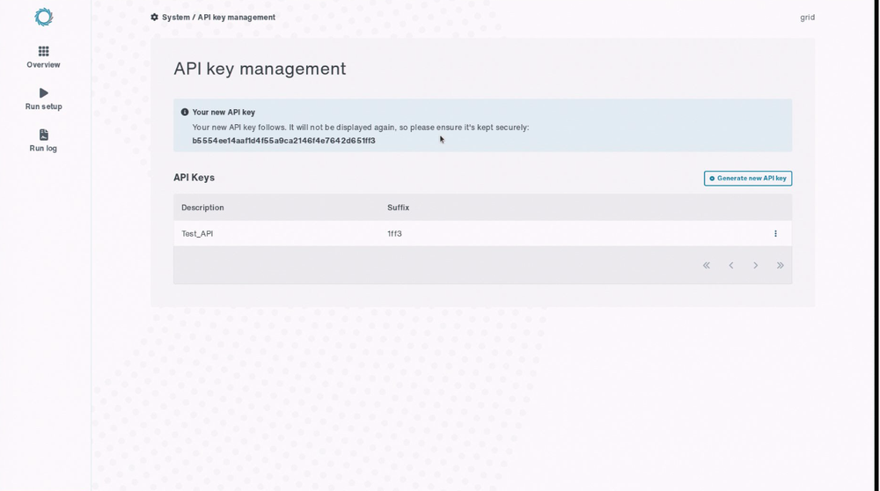Click the System / API key management breadcrumb
Image resolution: width=880 pixels, height=491 pixels.
coord(218,18)
